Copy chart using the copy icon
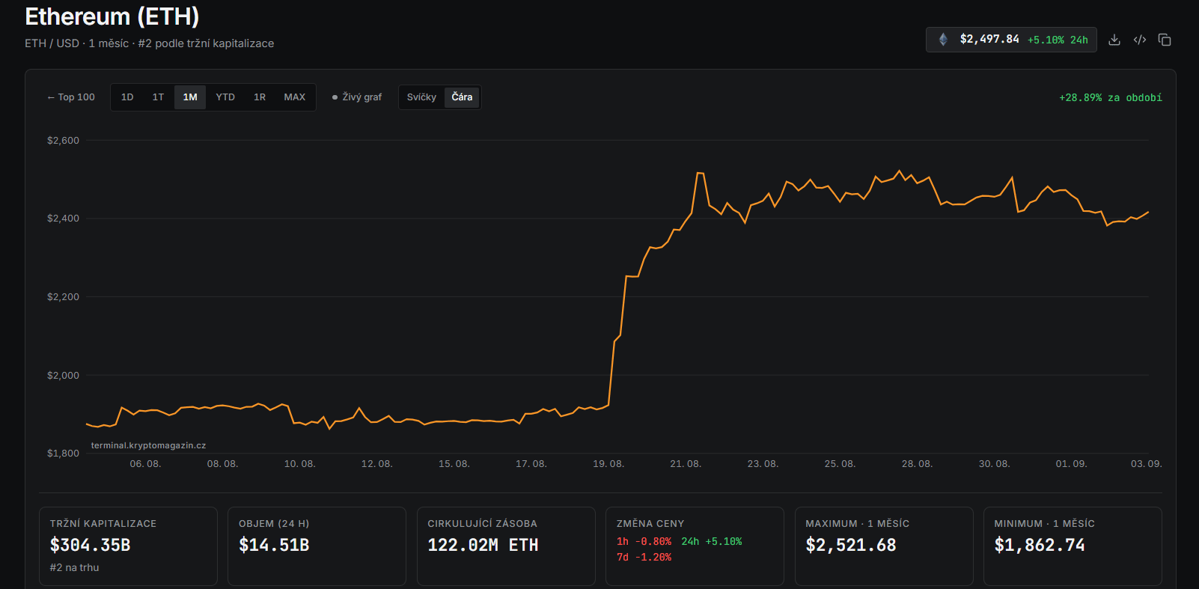This screenshot has height=589, width=1199. tap(1165, 40)
